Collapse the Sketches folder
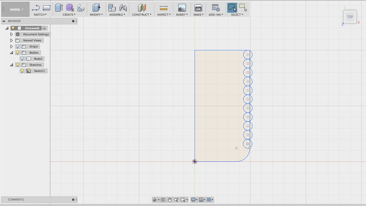 click(x=11, y=65)
